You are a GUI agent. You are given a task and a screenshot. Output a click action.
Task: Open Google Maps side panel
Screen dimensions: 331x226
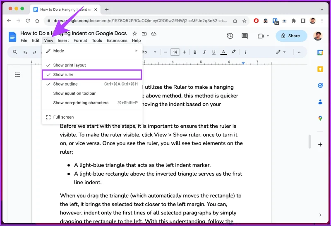tap(320, 118)
